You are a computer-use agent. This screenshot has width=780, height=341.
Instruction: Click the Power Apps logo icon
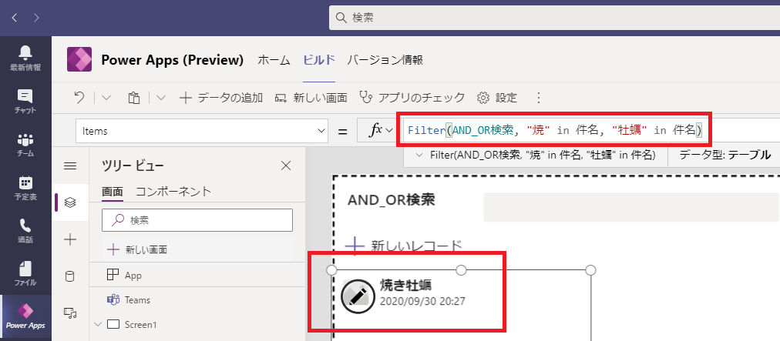pyautogui.click(x=79, y=59)
